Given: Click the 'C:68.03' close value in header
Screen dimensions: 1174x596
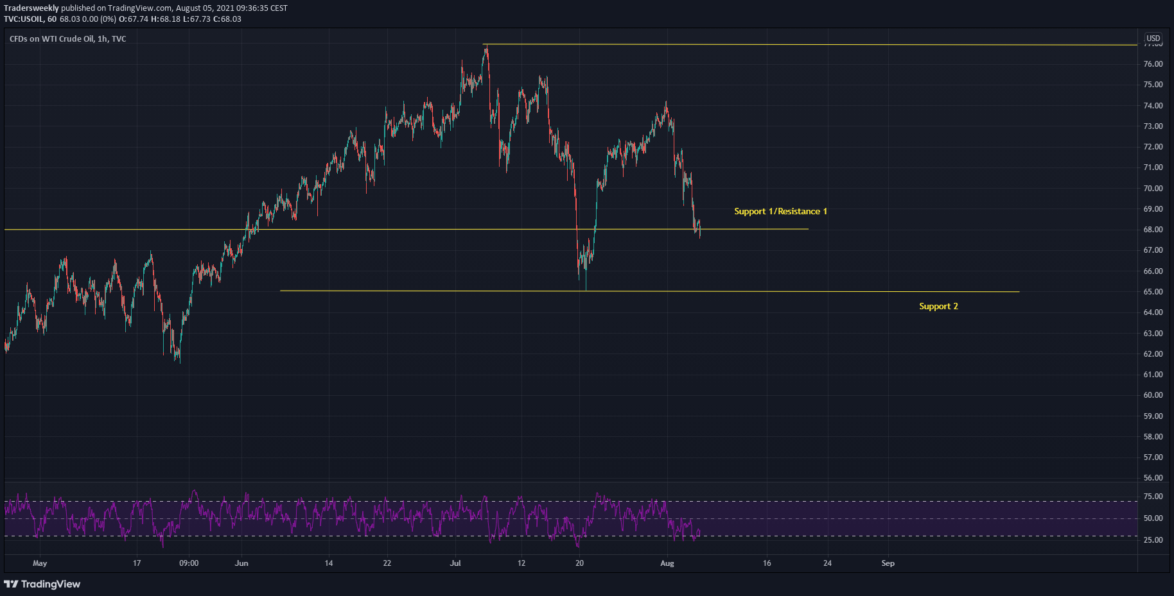Looking at the screenshot, I should click(x=227, y=19).
